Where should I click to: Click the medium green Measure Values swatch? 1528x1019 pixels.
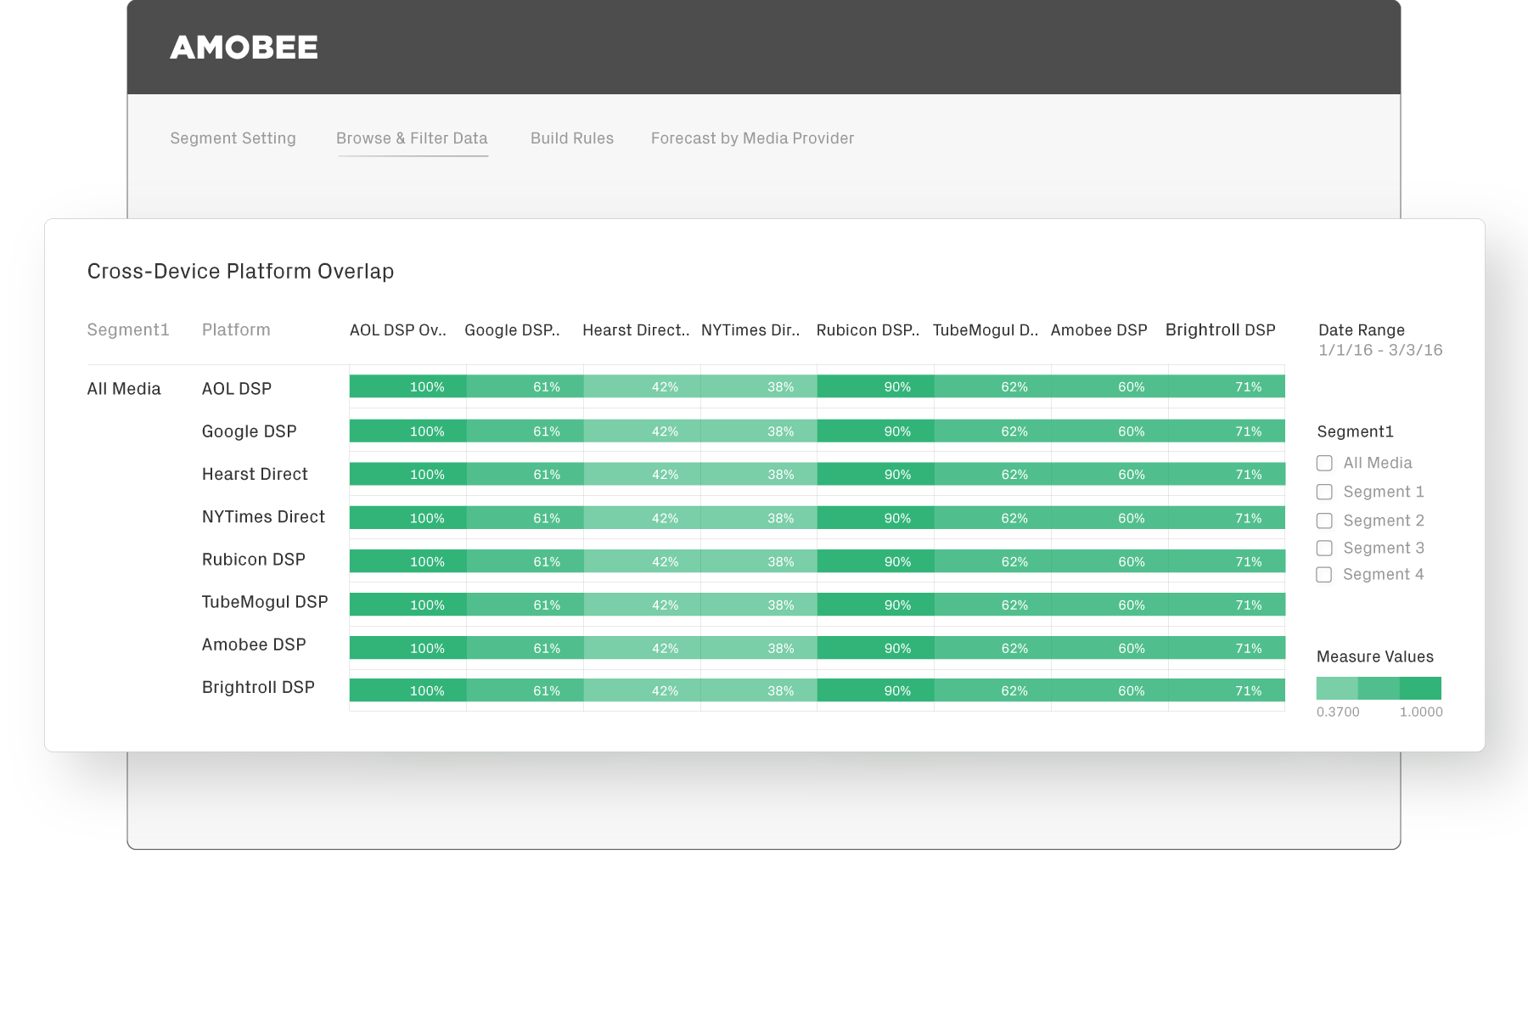tap(1379, 688)
